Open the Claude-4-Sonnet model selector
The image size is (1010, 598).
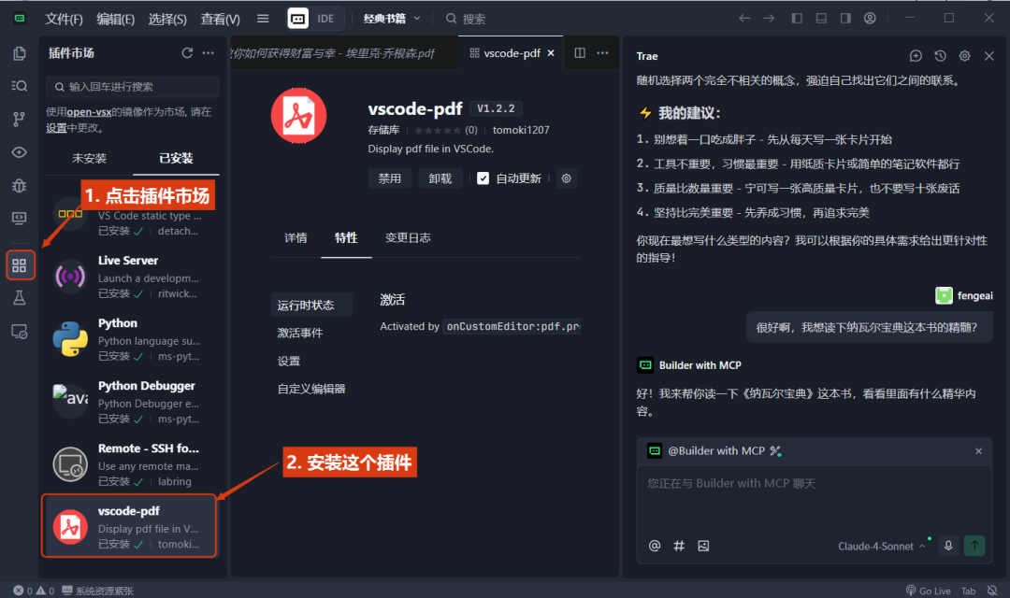point(882,547)
